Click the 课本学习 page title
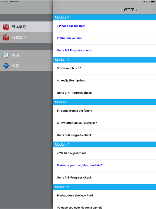 (x=131, y=9)
